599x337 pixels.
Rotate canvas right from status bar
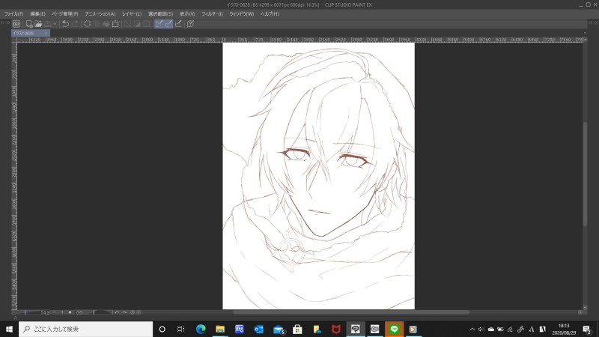coord(124,312)
